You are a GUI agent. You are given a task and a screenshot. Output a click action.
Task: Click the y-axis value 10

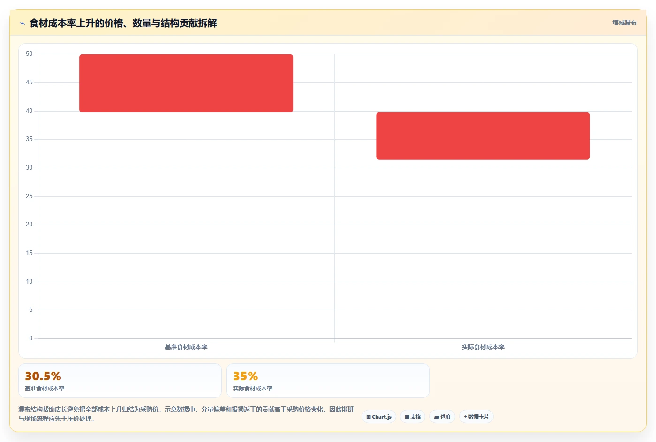click(x=29, y=282)
